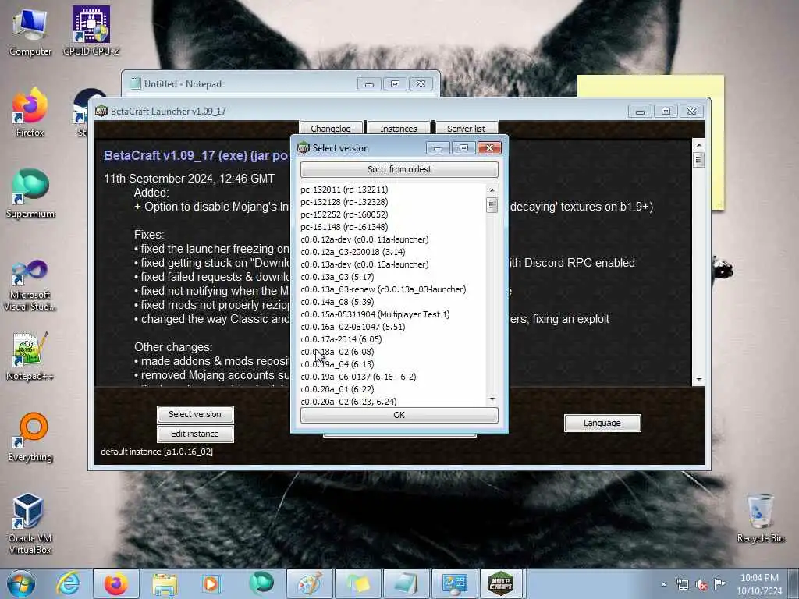Switch to Notepad in the taskbar
Viewport: 799px width, 599px height.
pos(406,583)
